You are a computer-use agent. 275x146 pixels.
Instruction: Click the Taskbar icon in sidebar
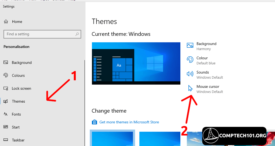6,140
